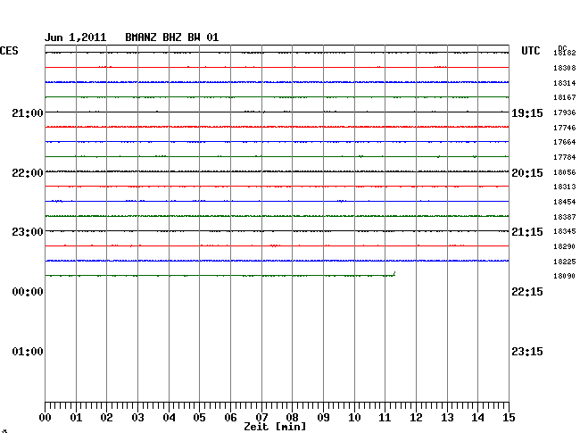Click the DC value 18290
This screenshot has height=441, width=580.
pyautogui.click(x=565, y=246)
